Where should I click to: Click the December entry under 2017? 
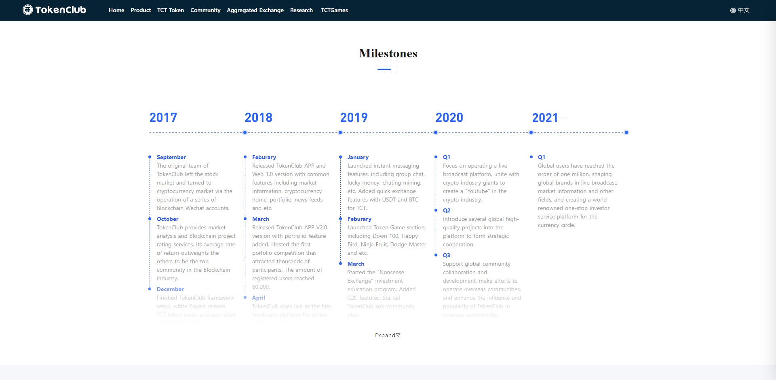[170, 289]
